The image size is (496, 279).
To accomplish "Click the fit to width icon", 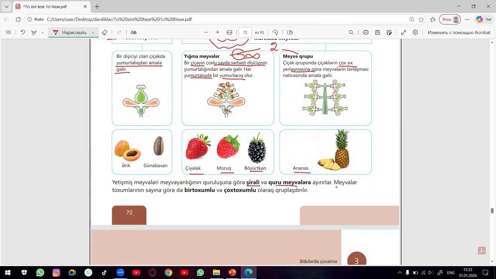I will click(229, 33).
